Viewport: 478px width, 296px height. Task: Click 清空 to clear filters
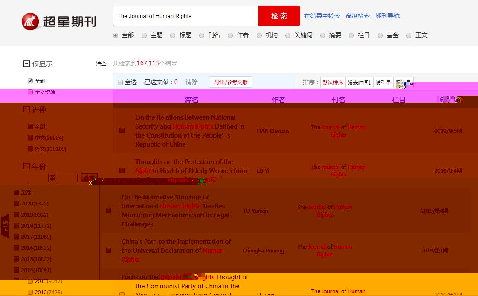pyautogui.click(x=101, y=64)
